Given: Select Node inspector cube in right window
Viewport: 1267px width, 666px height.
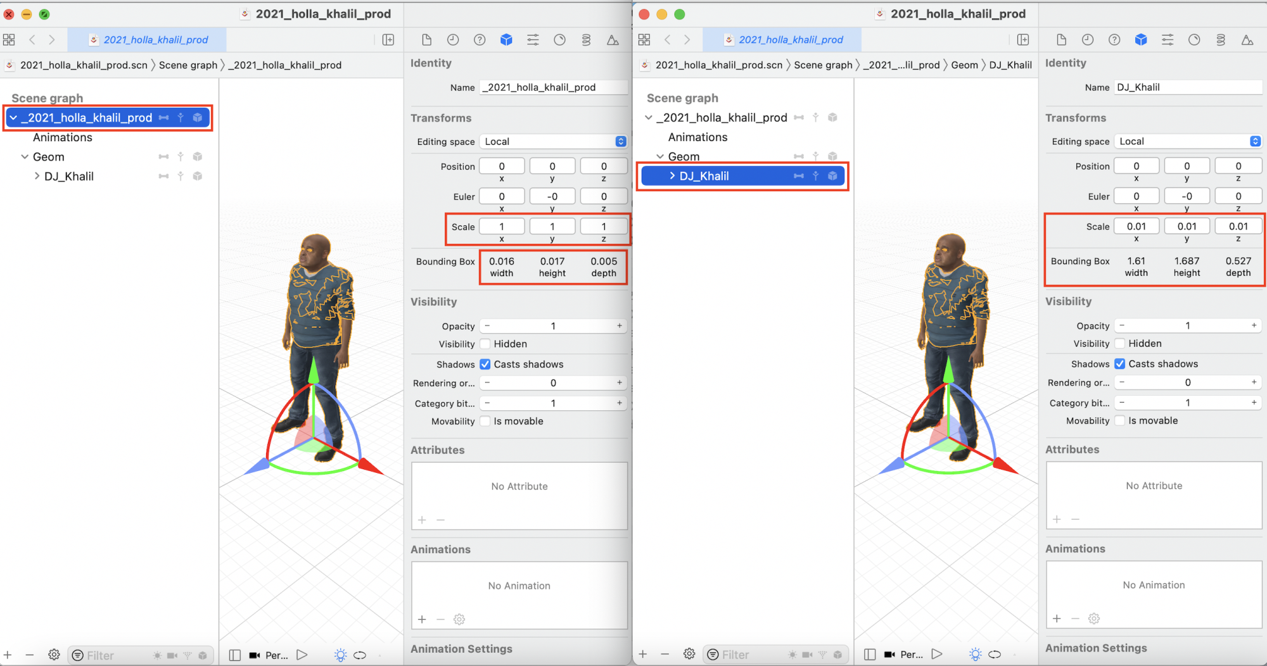Looking at the screenshot, I should (x=1141, y=40).
